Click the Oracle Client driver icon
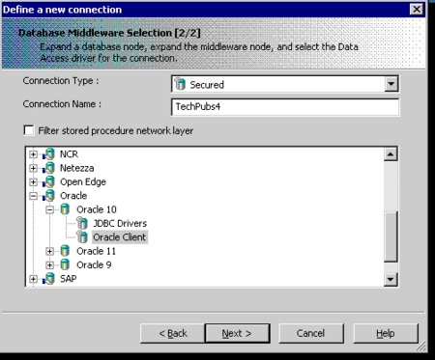 coord(82,237)
